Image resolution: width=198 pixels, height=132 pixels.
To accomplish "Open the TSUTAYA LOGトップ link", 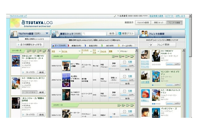I will [18, 16].
